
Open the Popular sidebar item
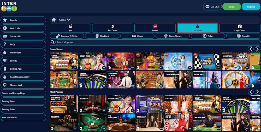tap(23, 20)
